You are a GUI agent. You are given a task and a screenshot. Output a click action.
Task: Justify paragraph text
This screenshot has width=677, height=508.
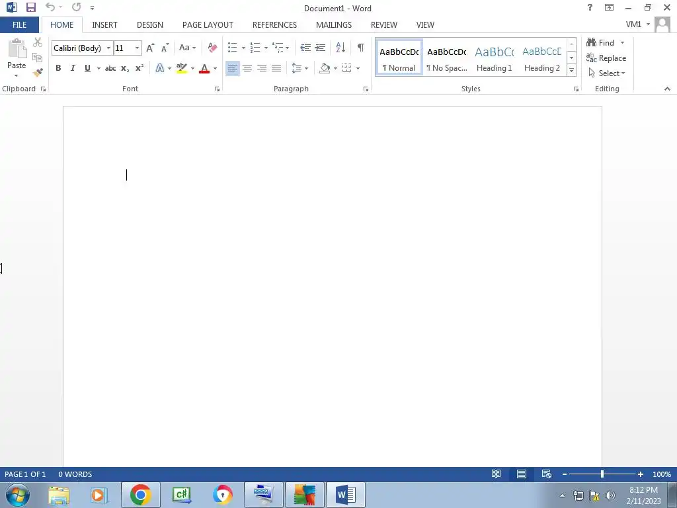point(276,68)
